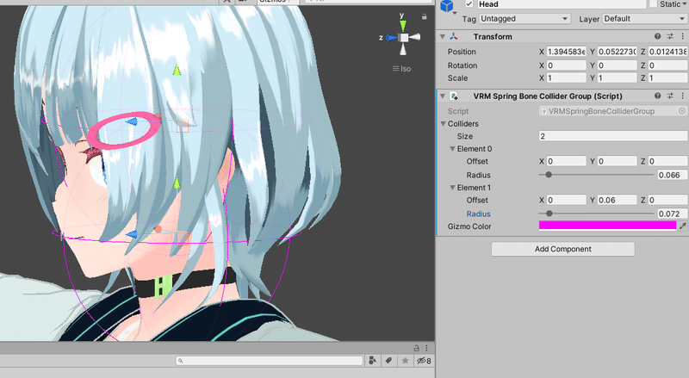Click the upper collider green Y handle
689x378 pixels.
point(177,71)
